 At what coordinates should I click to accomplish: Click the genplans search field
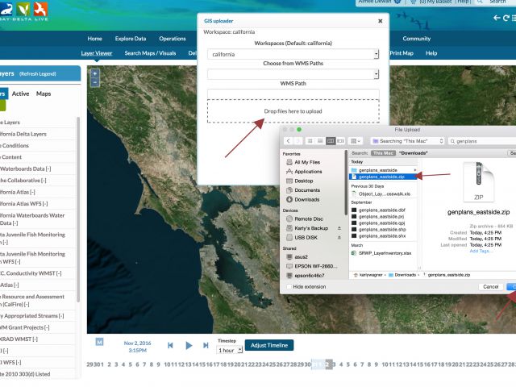pyautogui.click(x=482, y=141)
